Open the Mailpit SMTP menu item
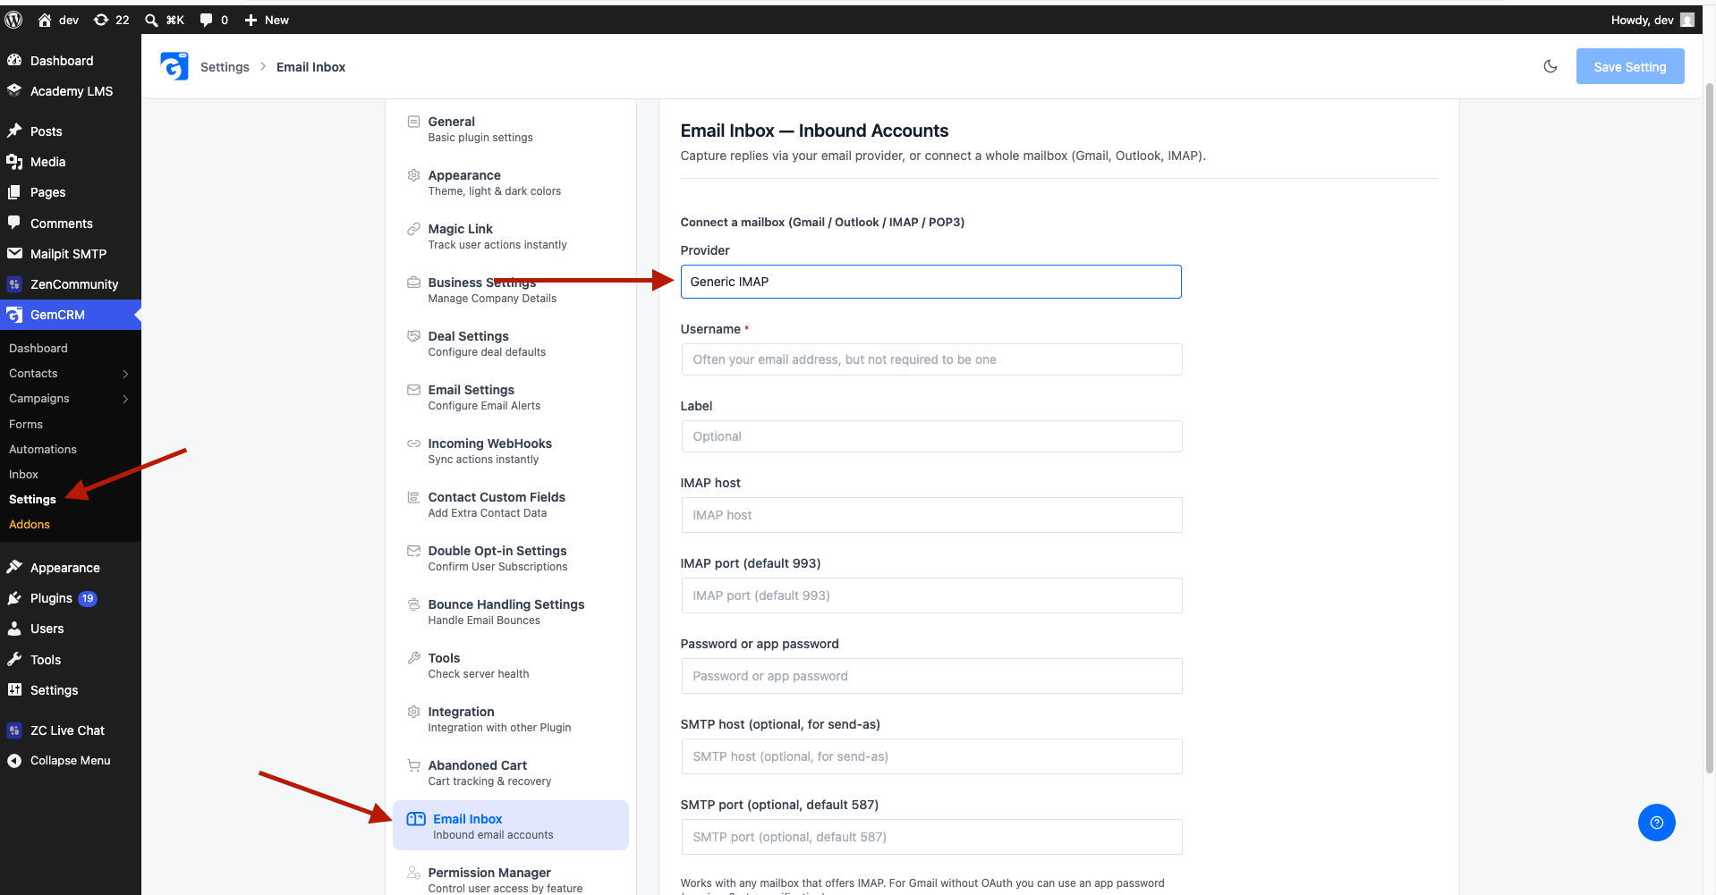The image size is (1716, 895). coord(71,254)
